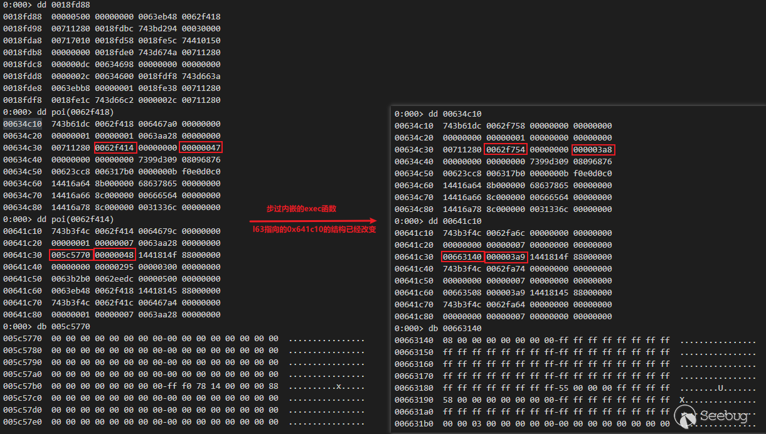Click the red-boxed value 00000048
The height and width of the screenshot is (434, 766).
coord(115,255)
